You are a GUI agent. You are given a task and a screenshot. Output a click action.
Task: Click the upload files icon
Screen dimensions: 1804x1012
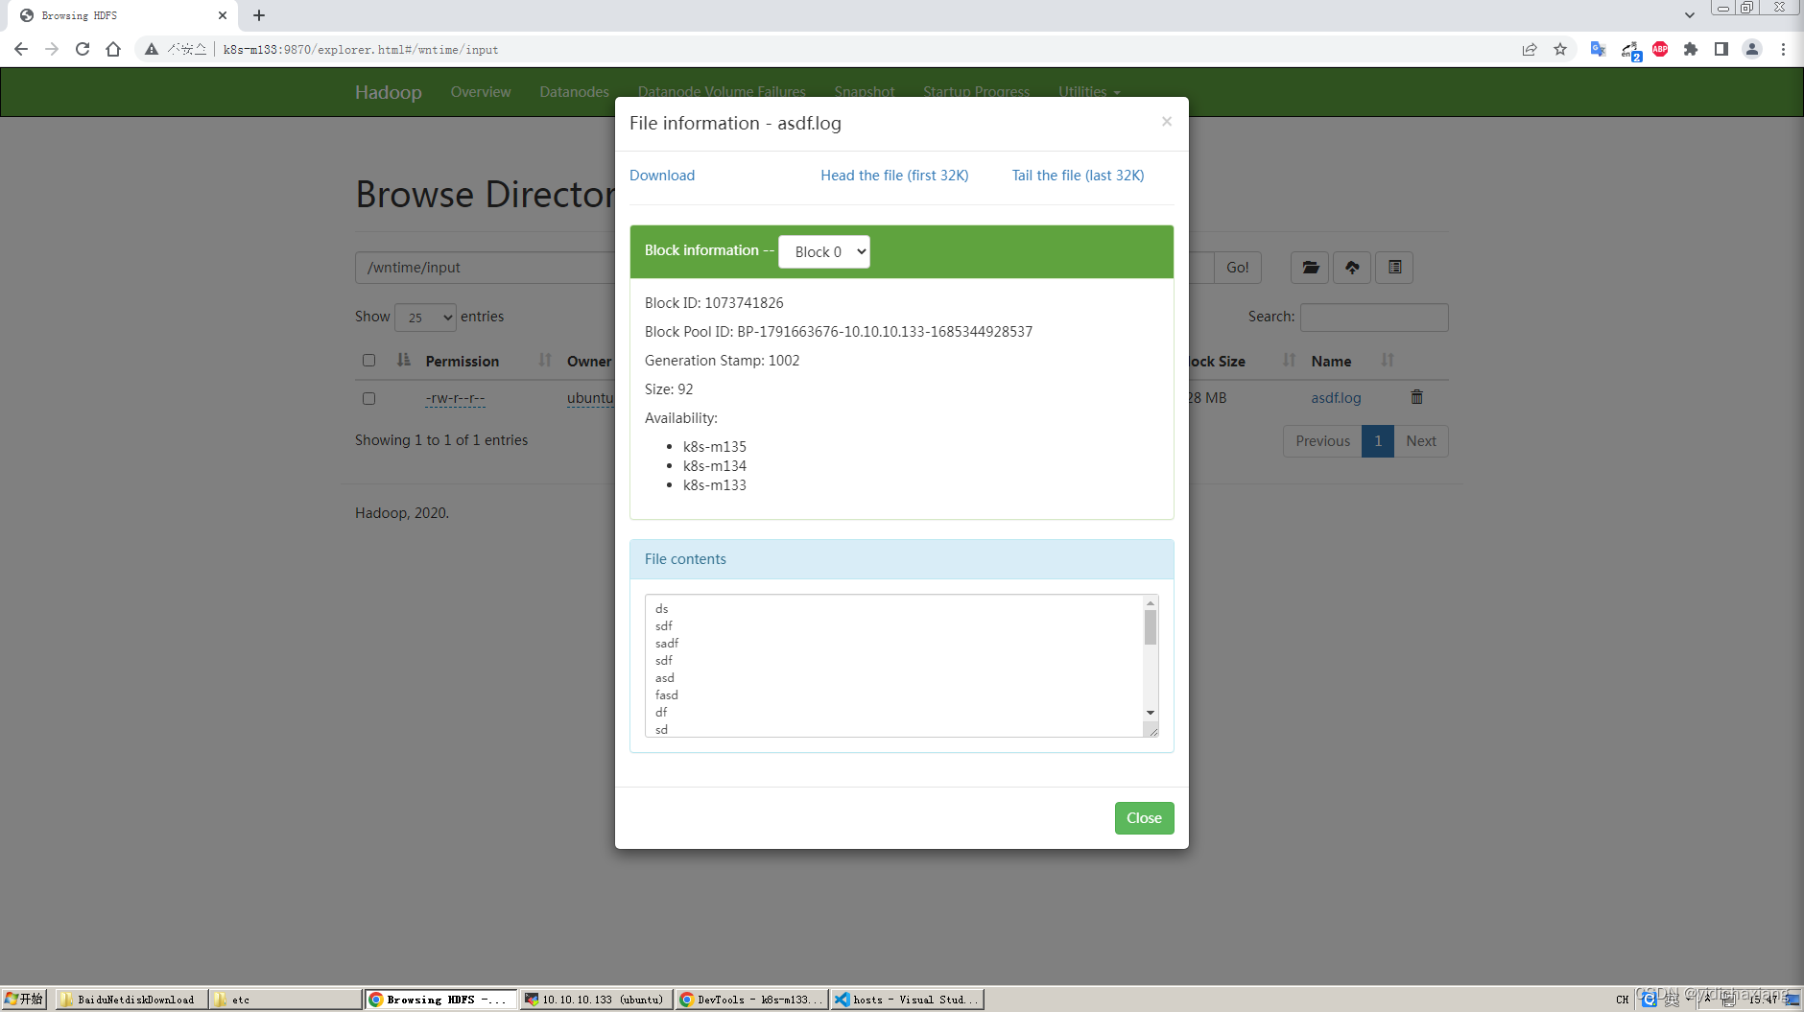coord(1352,268)
